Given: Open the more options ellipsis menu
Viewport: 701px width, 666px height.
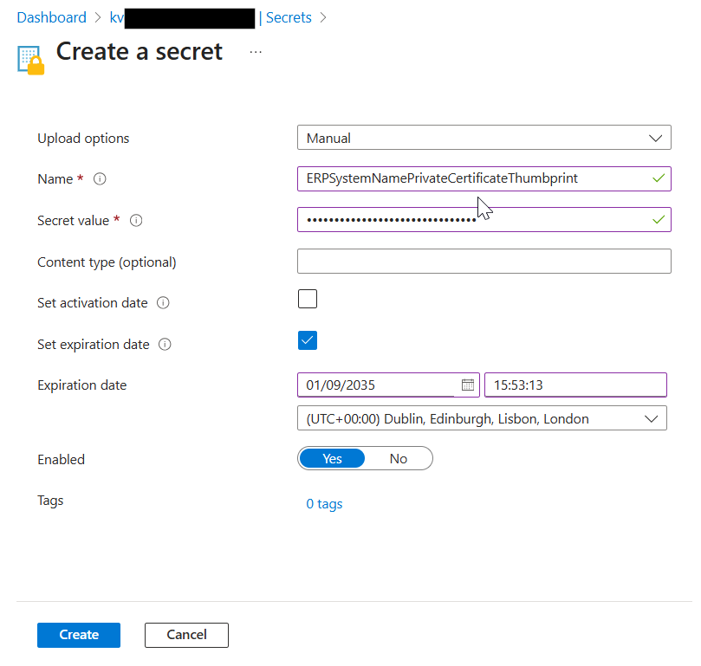Looking at the screenshot, I should coord(256,52).
